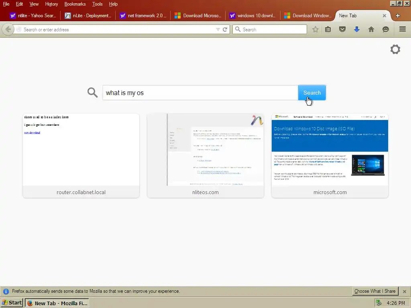Viewport: 411px width, 308px height.
Task: Reload the current page
Action: point(225,29)
